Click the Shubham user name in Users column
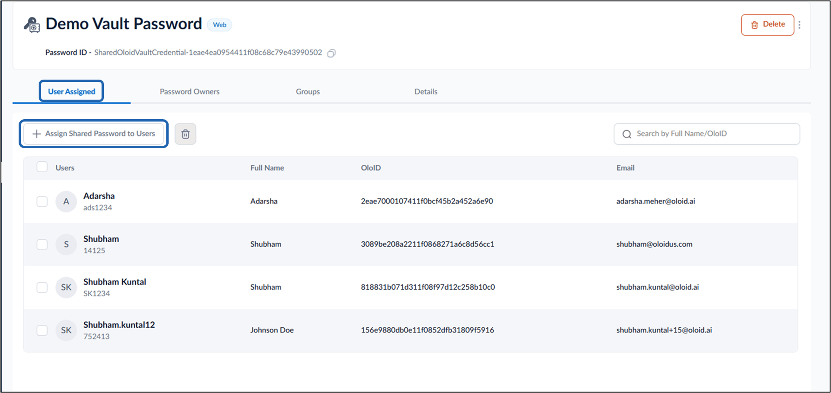Image resolution: width=831 pixels, height=393 pixels. 101,239
